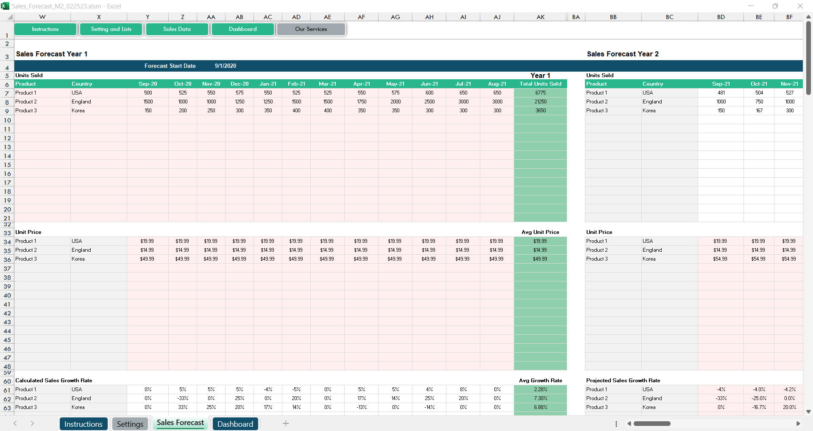Click the gray Our Services button
The width and height of the screenshot is (813, 431).
311,29
